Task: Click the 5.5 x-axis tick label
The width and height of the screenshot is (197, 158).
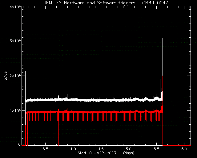Action: pos(157,149)
